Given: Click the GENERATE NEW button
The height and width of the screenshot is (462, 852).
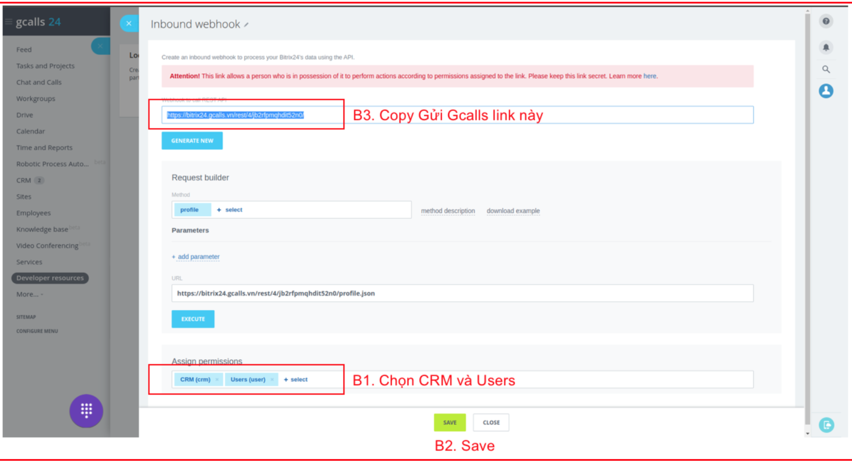Looking at the screenshot, I should pos(192,140).
